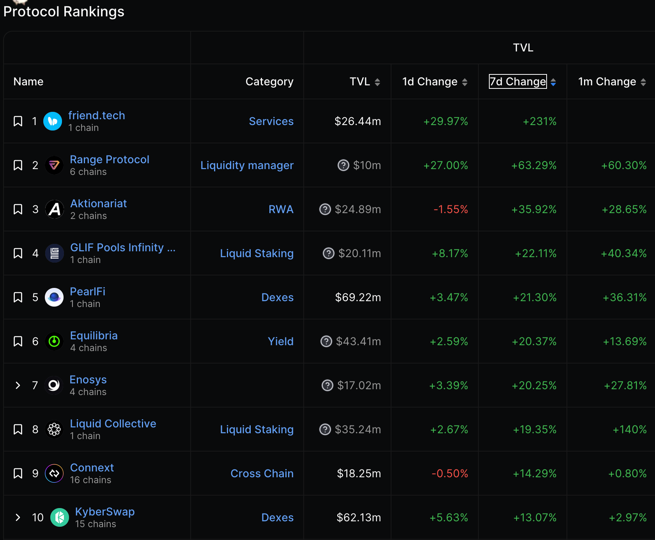Bookmark the Range Protocol row
Image resolution: width=655 pixels, height=540 pixels.
(18, 165)
